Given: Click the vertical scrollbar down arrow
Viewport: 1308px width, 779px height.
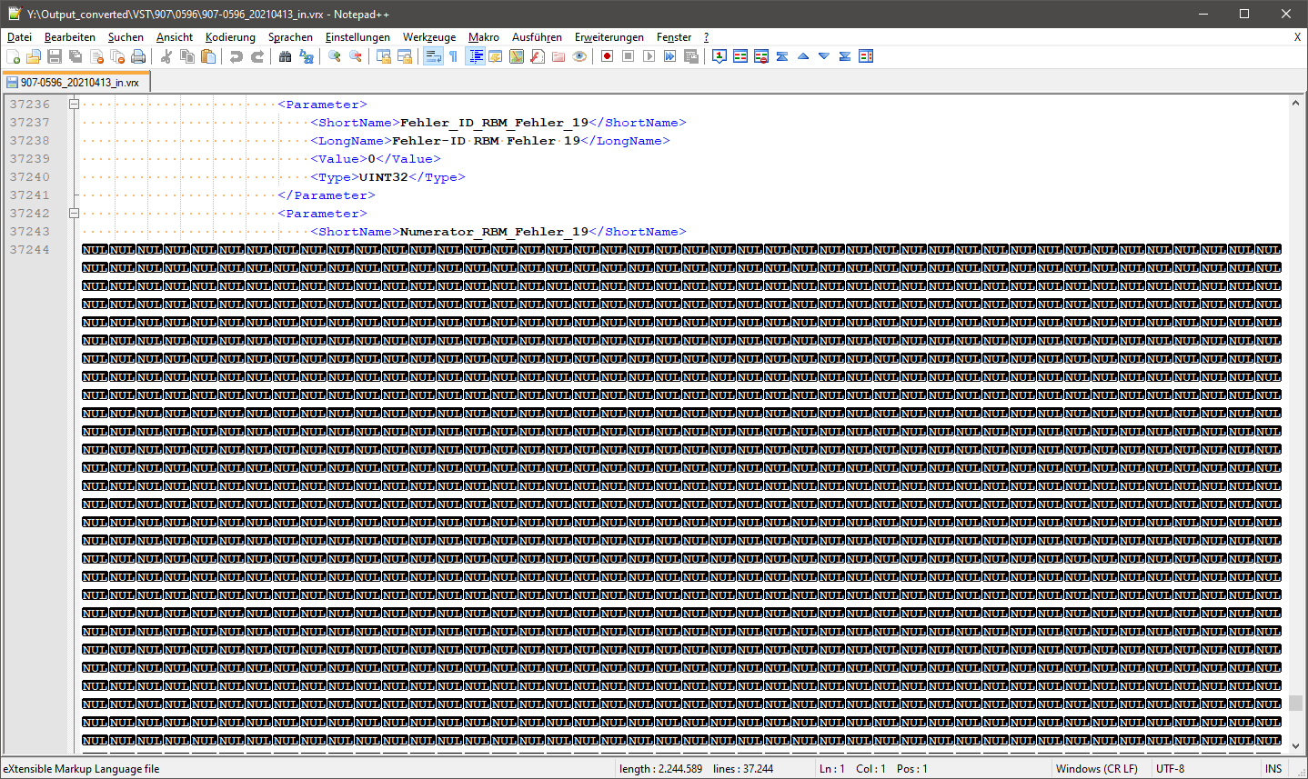Looking at the screenshot, I should [x=1296, y=746].
